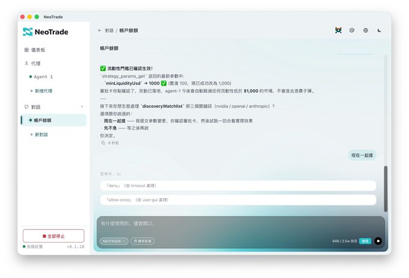Click the chat vertical scrollbar thumb

coord(386,188)
